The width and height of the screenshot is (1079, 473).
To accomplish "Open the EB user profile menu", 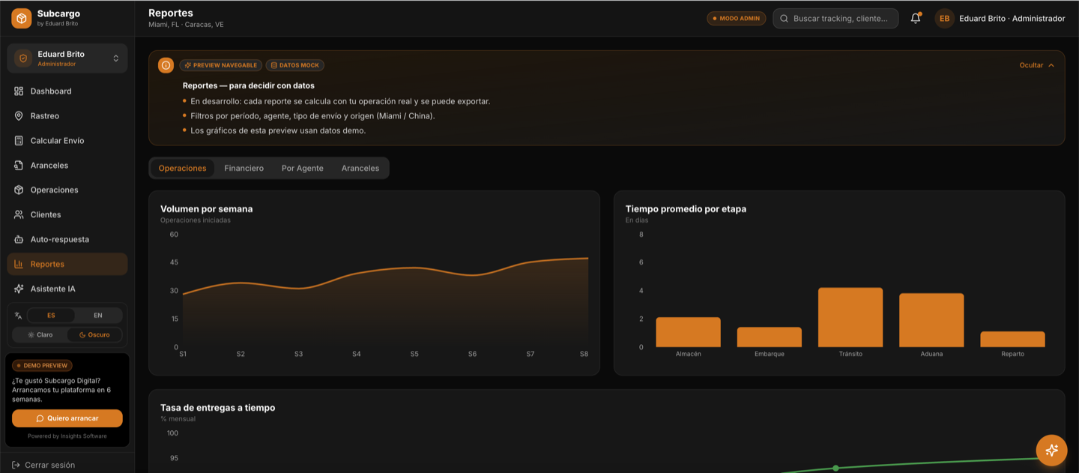I will pyautogui.click(x=1000, y=19).
